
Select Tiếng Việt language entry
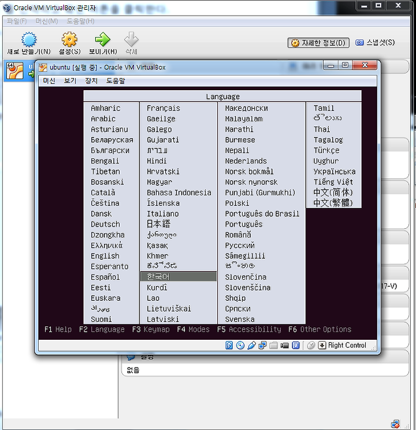click(x=333, y=182)
